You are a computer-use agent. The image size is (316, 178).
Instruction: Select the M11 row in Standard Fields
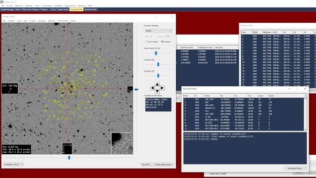click(x=244, y=111)
